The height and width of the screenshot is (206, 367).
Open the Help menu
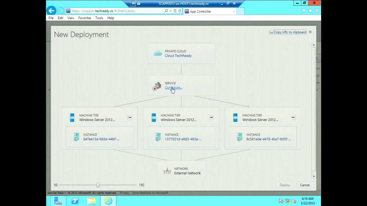coord(111,18)
